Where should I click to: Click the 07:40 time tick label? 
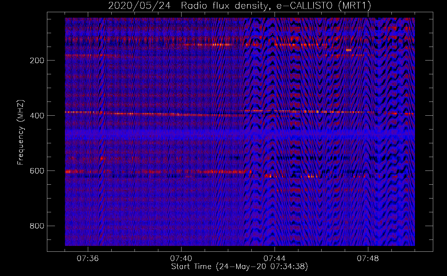click(x=181, y=259)
